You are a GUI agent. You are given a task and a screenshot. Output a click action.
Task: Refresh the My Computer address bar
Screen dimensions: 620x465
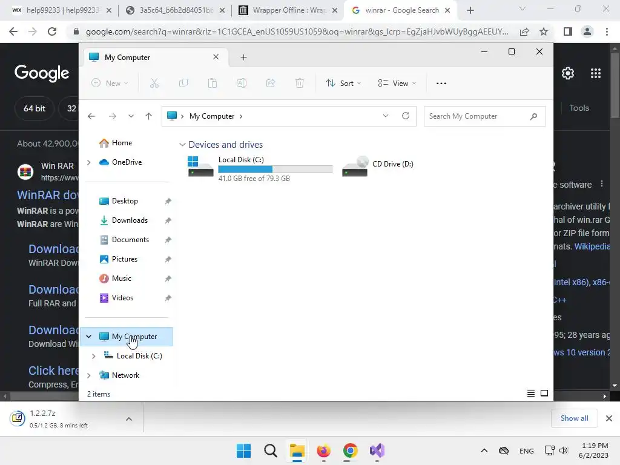[406, 116]
